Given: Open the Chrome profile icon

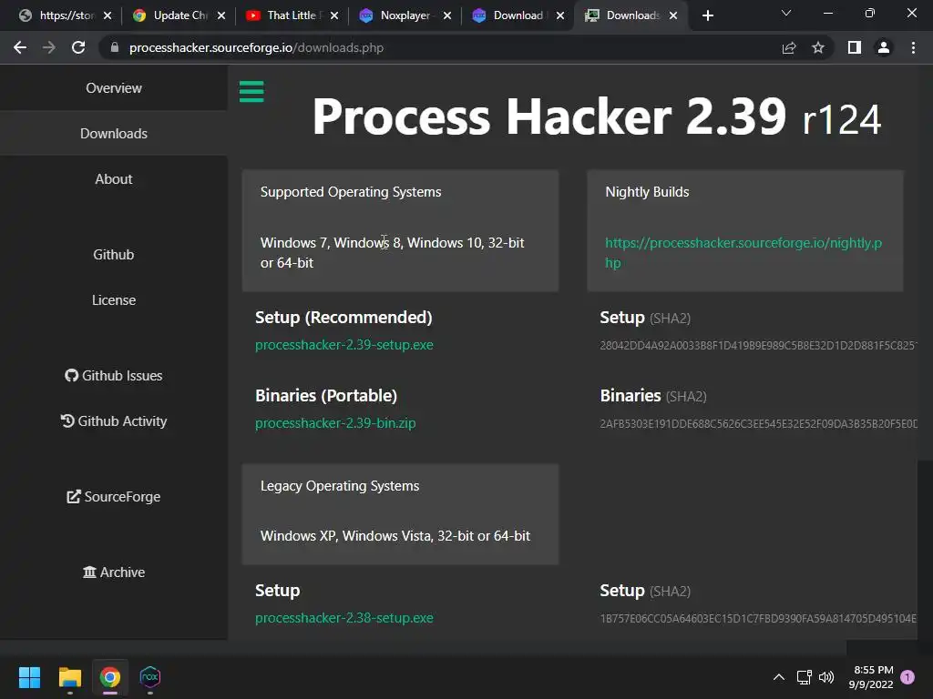Looking at the screenshot, I should [x=884, y=47].
